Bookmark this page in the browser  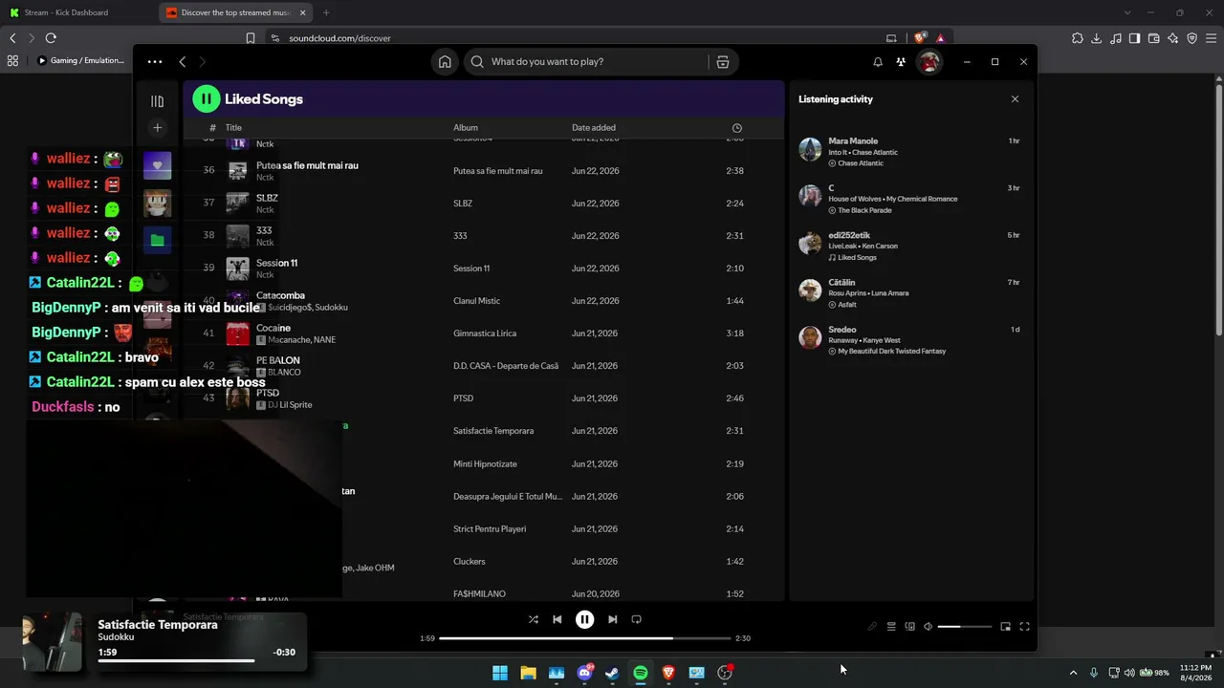coord(251,38)
